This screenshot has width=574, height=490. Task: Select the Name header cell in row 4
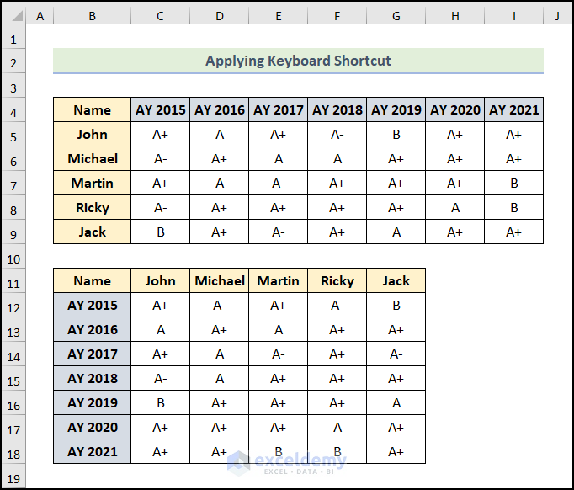pyautogui.click(x=92, y=109)
